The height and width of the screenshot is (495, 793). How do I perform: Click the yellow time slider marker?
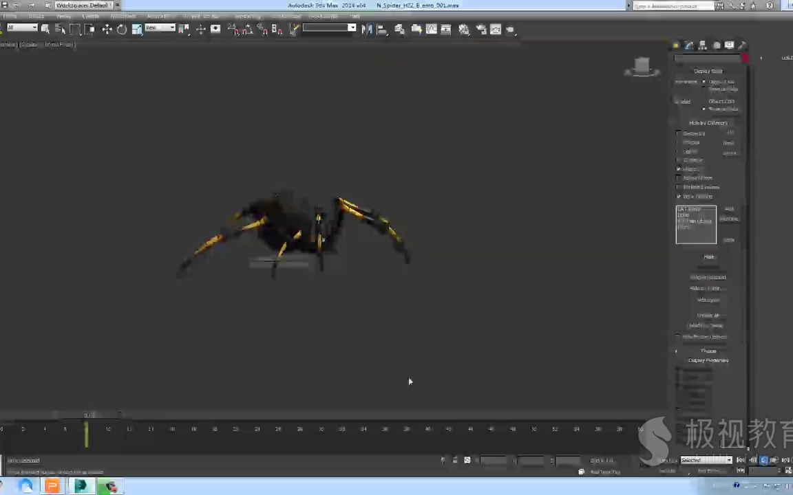coord(86,434)
